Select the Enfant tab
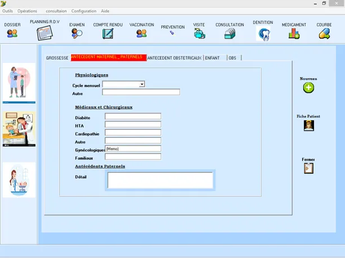Viewport: 345px width, 258px height. [x=213, y=58]
